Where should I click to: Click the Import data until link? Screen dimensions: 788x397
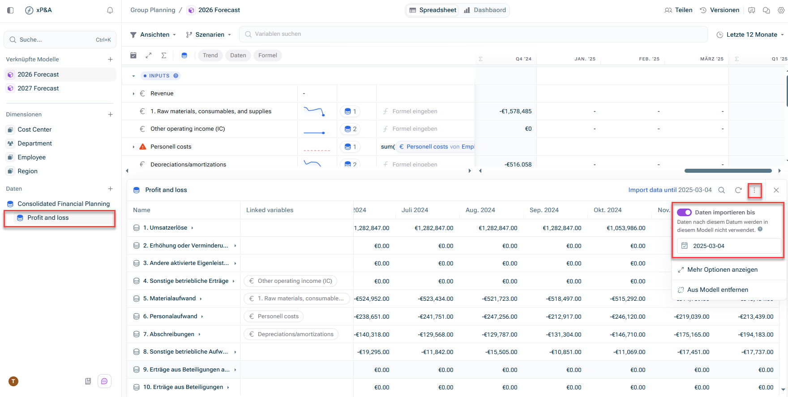point(652,190)
